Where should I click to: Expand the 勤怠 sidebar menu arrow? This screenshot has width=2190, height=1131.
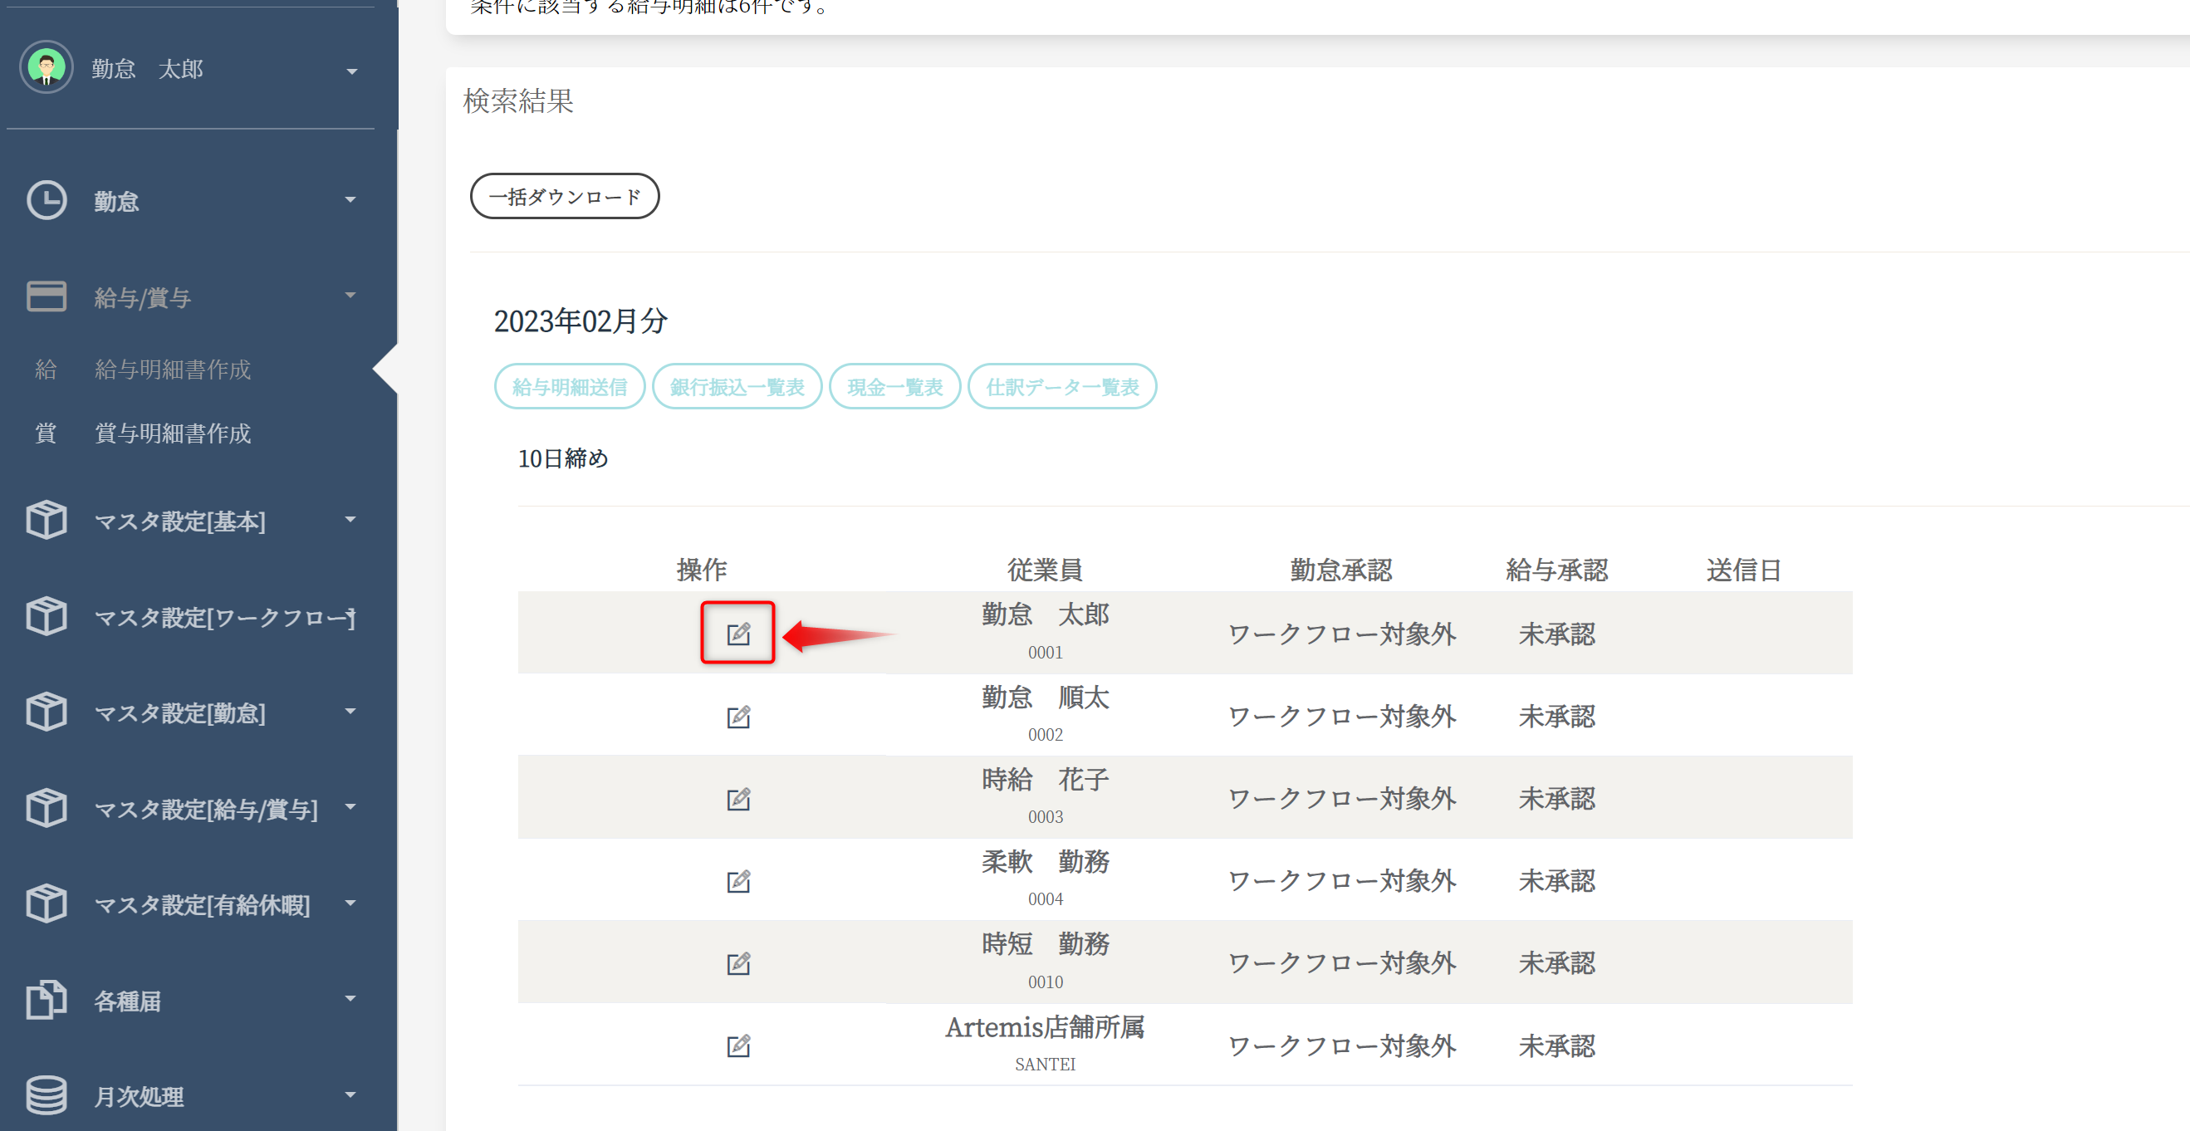click(350, 200)
